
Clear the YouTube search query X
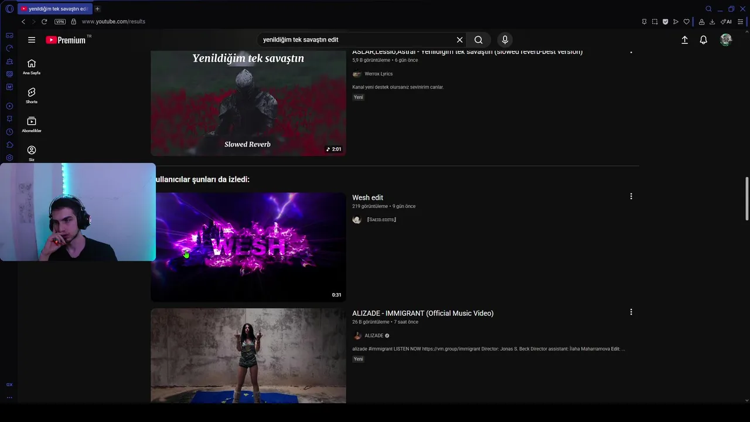[459, 40]
